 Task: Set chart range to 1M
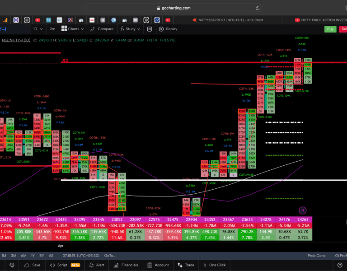tap(4, 256)
